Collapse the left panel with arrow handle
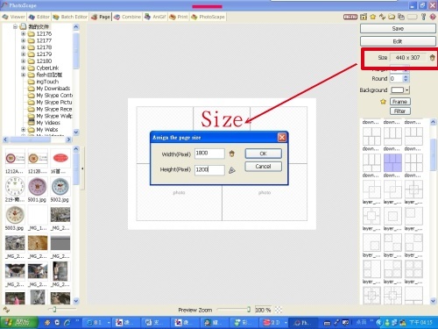 pos(82,168)
